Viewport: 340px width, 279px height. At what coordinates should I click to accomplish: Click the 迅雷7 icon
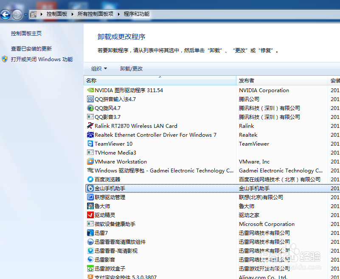pos(90,233)
